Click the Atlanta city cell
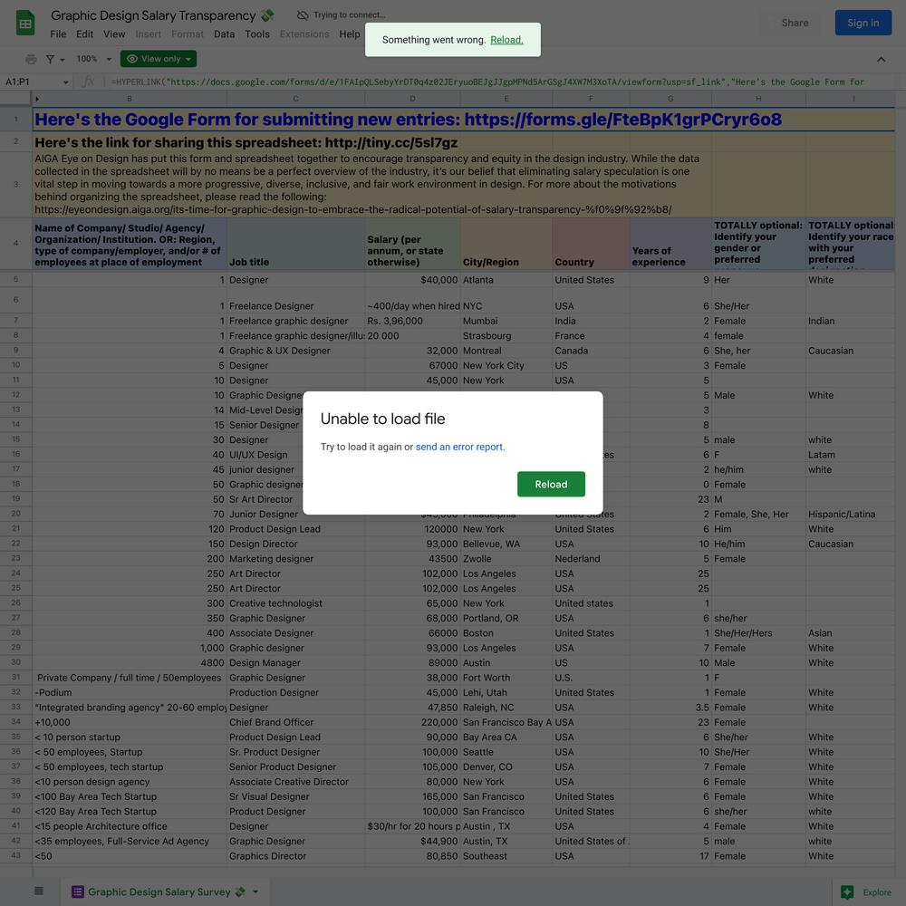 (506, 280)
